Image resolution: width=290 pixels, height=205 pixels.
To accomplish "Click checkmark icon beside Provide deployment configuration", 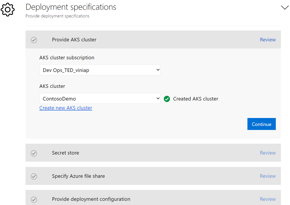I will 34,199.
